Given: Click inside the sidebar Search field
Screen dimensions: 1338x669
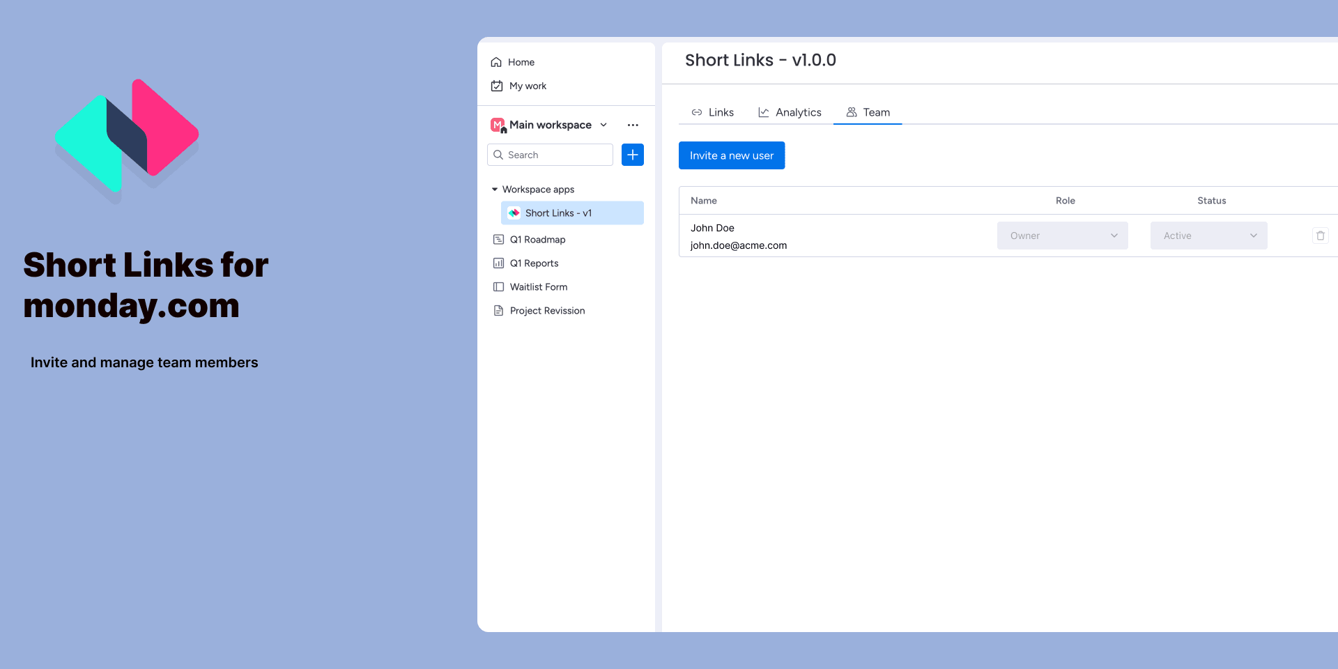Looking at the screenshot, I should 550,155.
